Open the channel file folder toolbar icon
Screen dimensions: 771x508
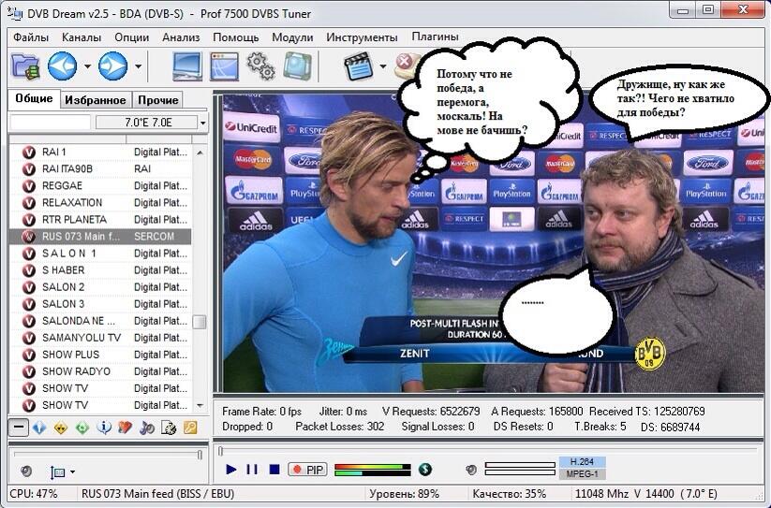coord(25,66)
